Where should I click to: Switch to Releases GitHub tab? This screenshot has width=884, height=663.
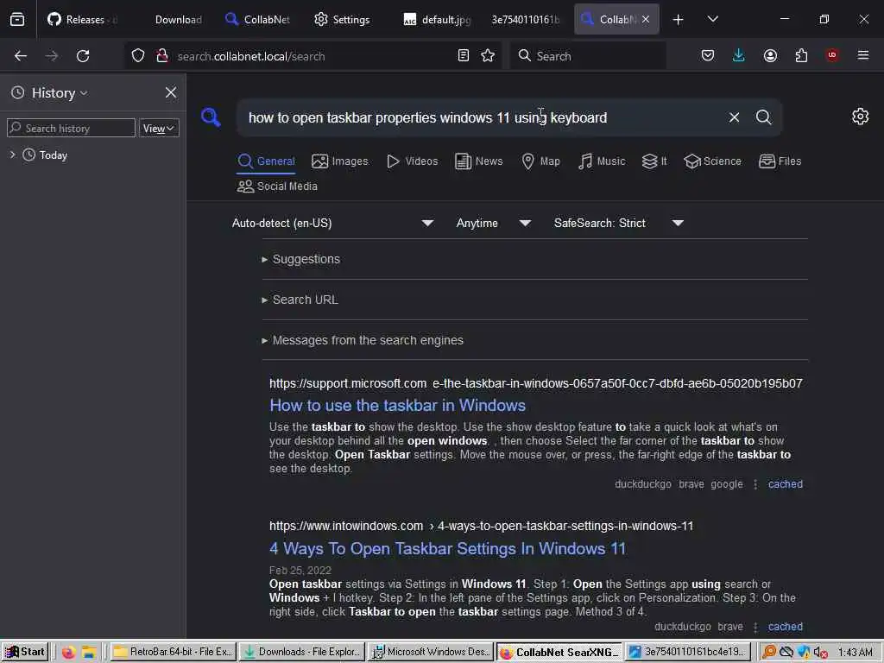[82, 19]
